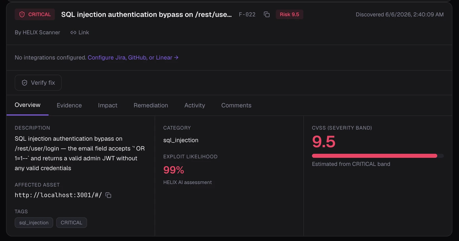Image resolution: width=459 pixels, height=241 pixels.
Task: Click the 9.5 CVSS score value
Action: [x=324, y=142]
